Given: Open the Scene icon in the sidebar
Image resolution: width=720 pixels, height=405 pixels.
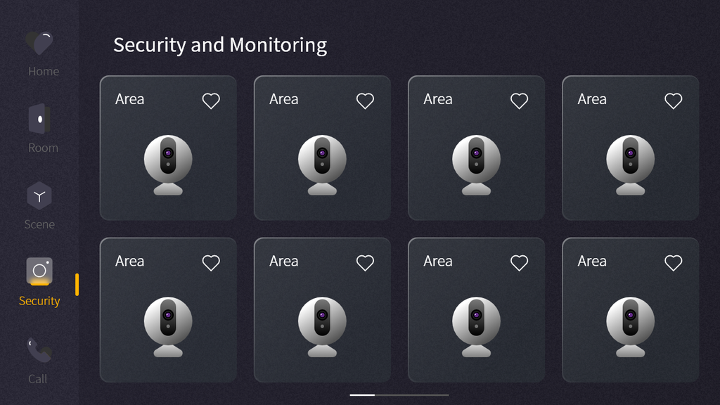Looking at the screenshot, I should [39, 197].
